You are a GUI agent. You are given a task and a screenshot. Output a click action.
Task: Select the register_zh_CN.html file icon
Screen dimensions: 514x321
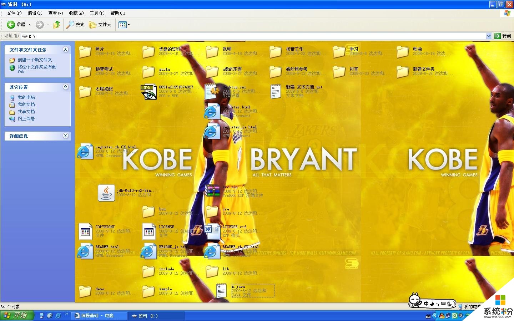pos(85,152)
